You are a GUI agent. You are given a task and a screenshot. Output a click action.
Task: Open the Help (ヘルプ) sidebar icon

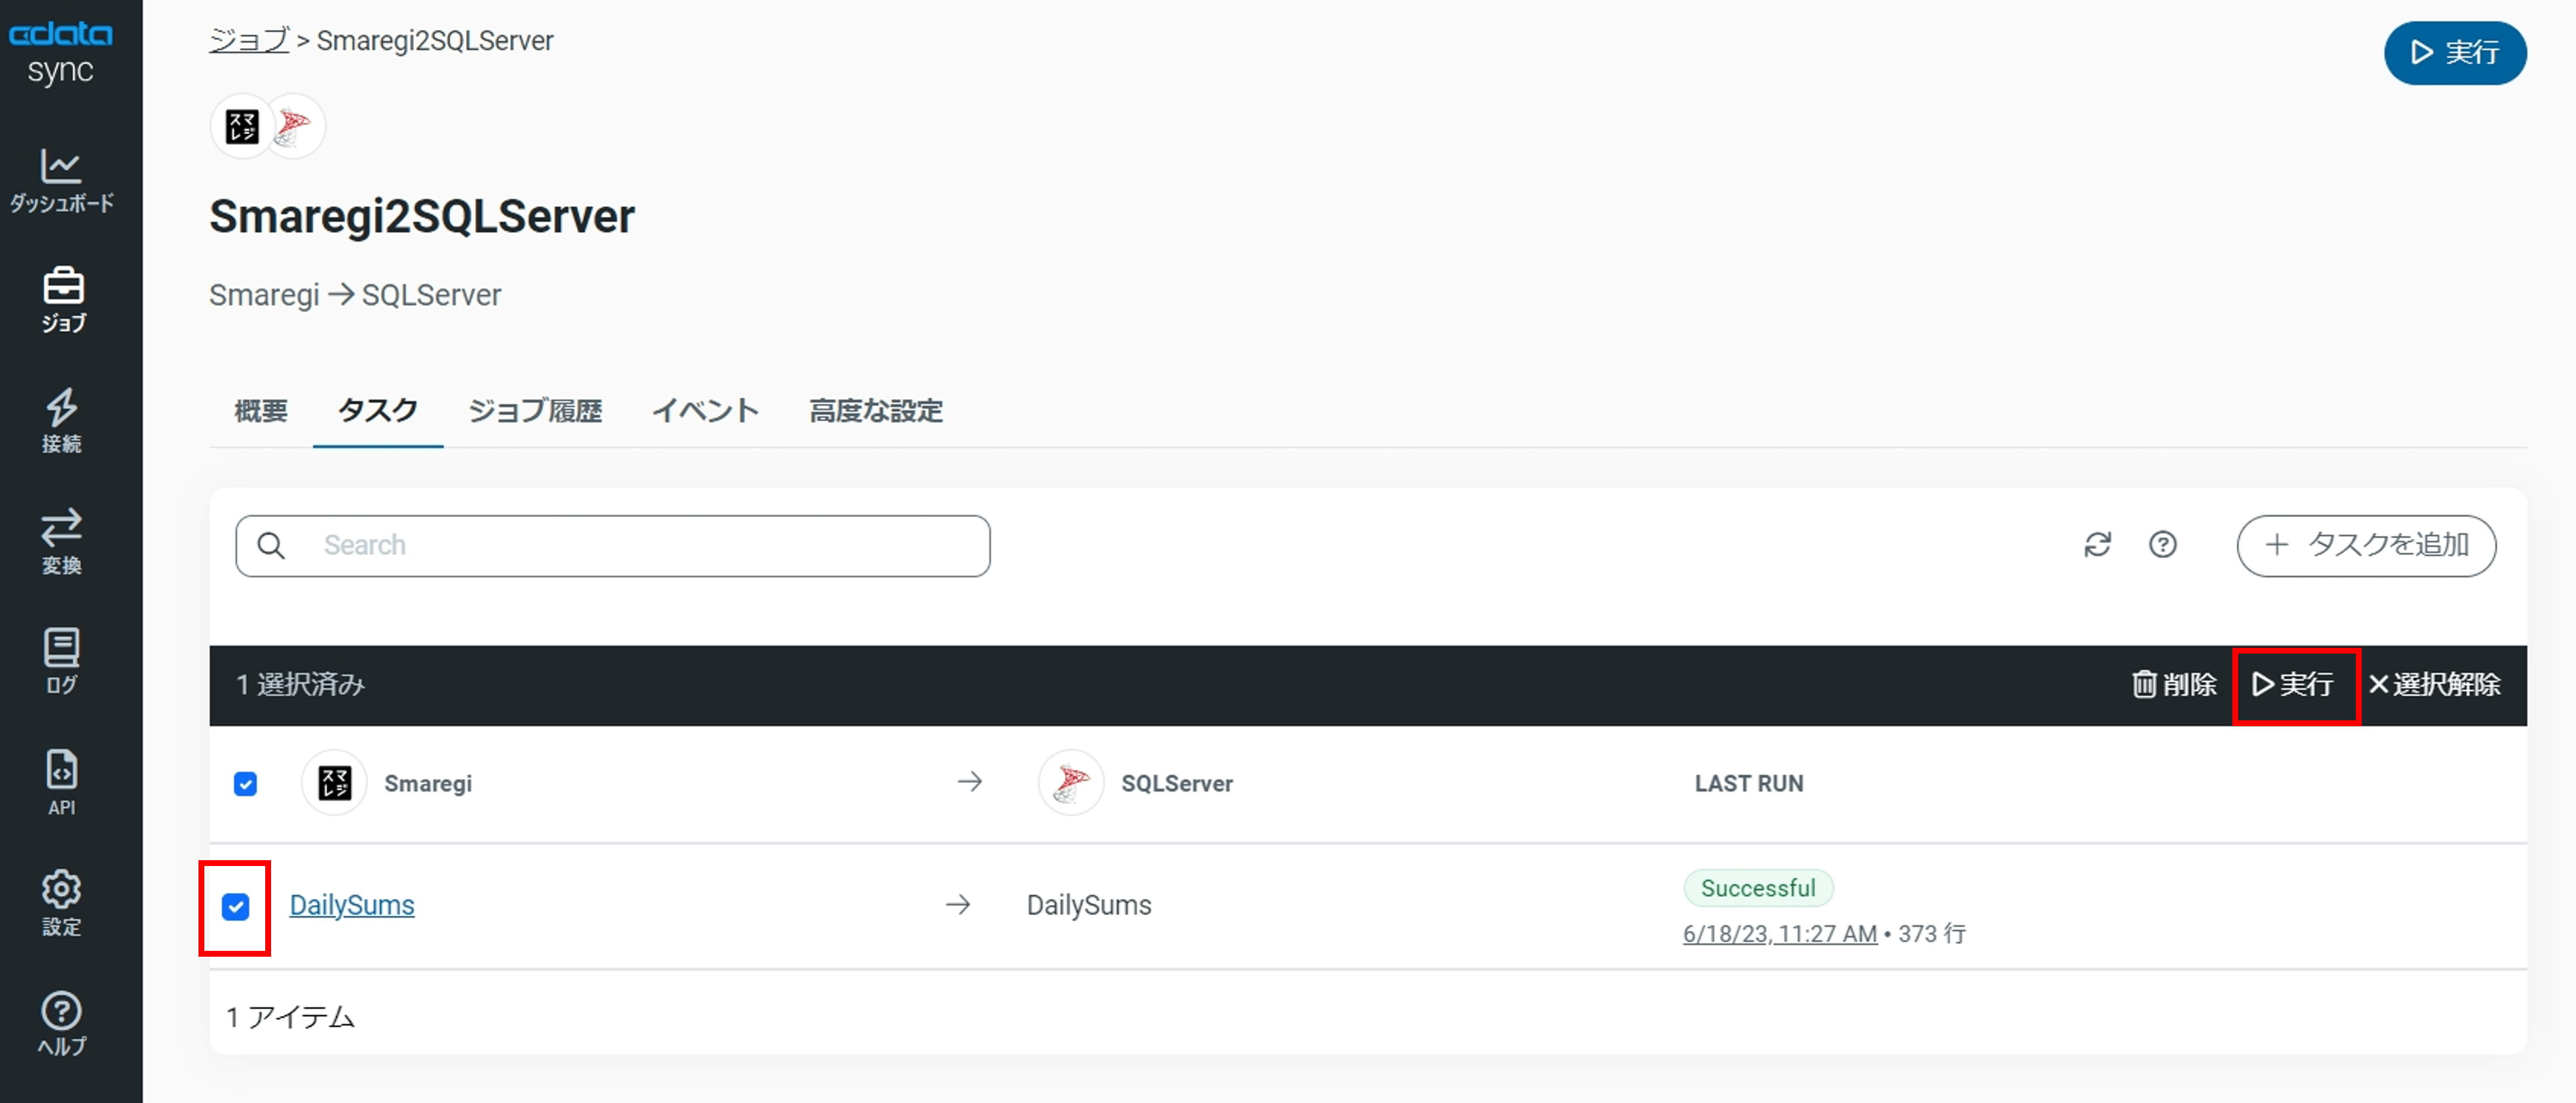coord(61,1023)
